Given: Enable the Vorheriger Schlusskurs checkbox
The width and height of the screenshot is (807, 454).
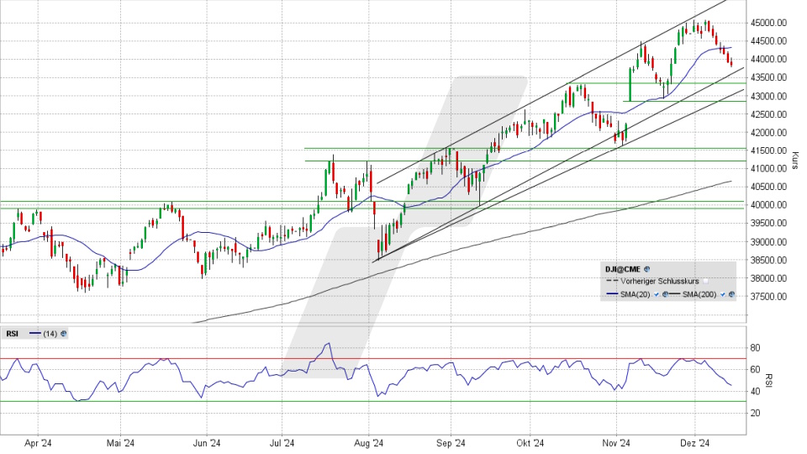Looking at the screenshot, I should pos(705,281).
